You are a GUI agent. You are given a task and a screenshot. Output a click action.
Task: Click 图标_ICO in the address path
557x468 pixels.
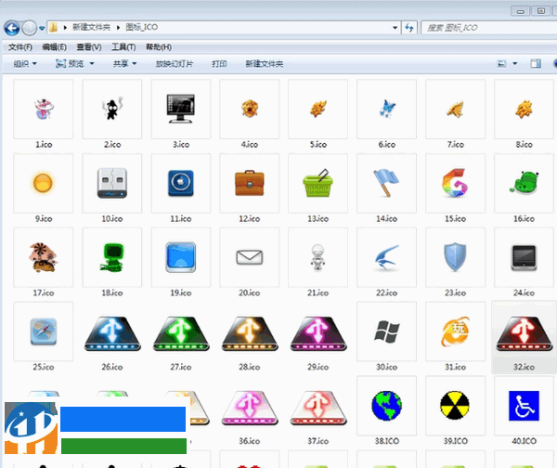pos(142,27)
